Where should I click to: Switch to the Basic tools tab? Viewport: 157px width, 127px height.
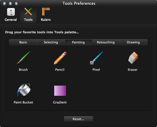[23, 42]
